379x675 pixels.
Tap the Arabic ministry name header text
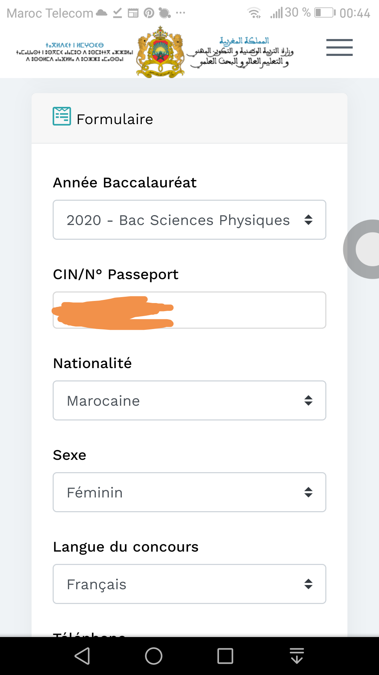click(x=241, y=53)
